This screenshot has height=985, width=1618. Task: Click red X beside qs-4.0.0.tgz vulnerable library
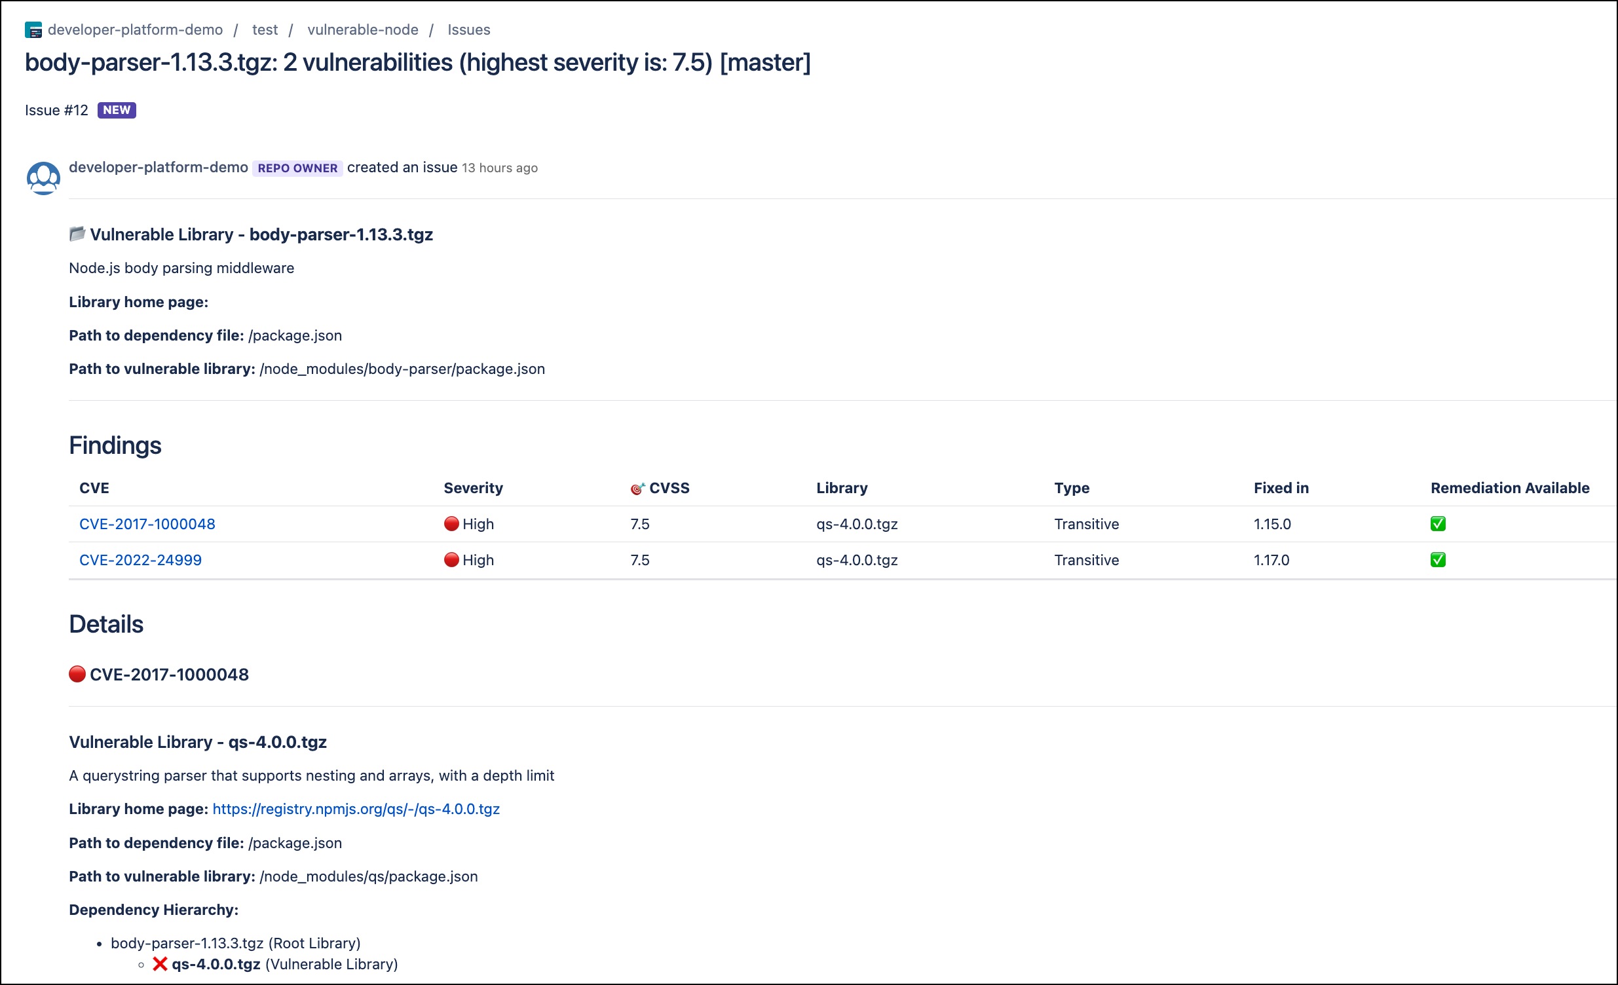(160, 964)
